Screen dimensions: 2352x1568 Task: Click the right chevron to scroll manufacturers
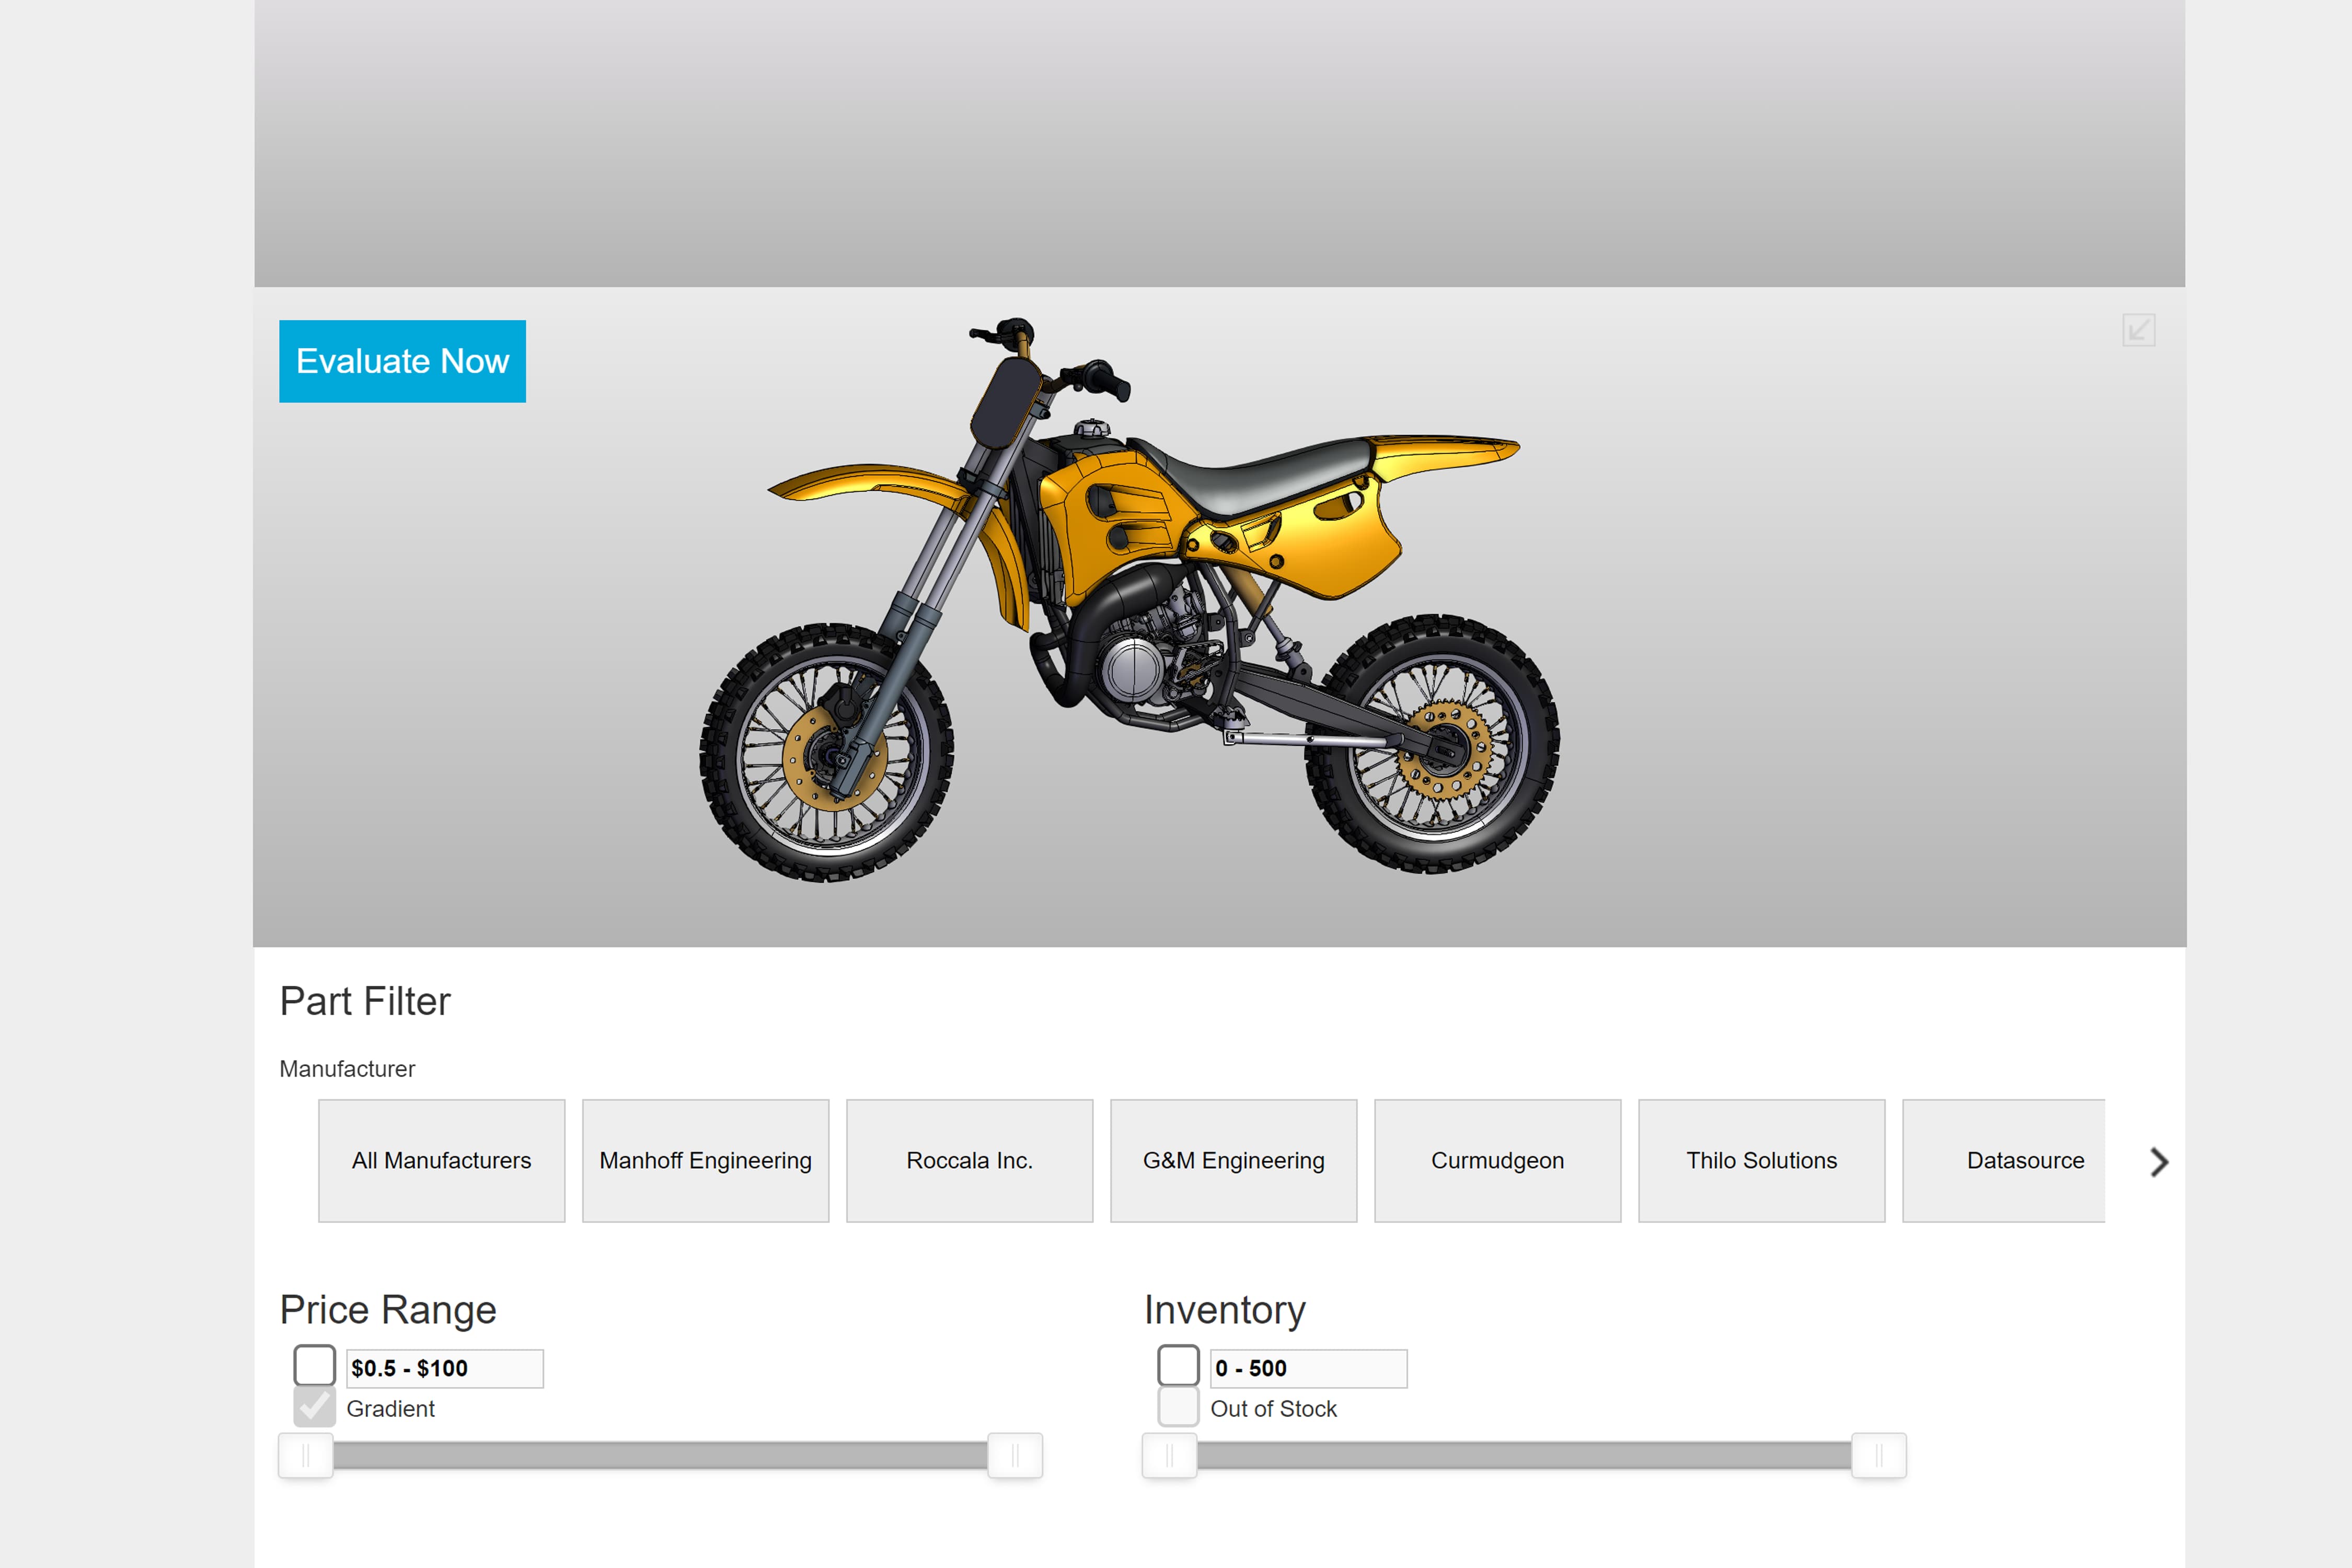[2158, 1161]
